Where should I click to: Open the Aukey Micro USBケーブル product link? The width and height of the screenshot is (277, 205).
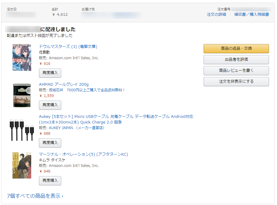pos(116,117)
